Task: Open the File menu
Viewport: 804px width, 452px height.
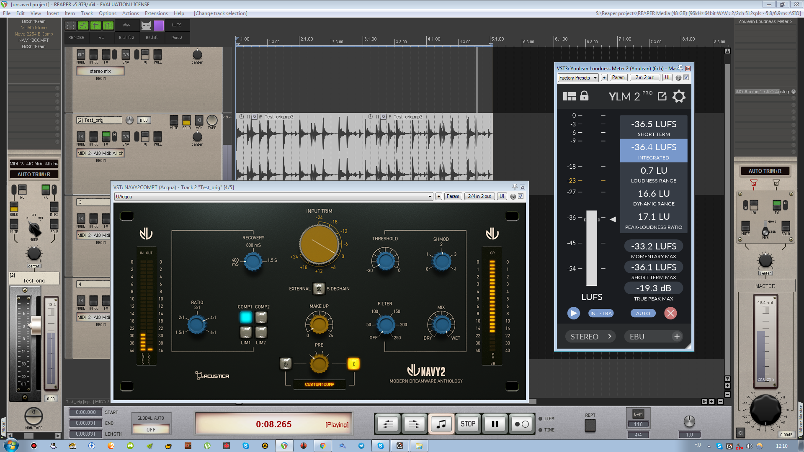Action: coord(7,13)
